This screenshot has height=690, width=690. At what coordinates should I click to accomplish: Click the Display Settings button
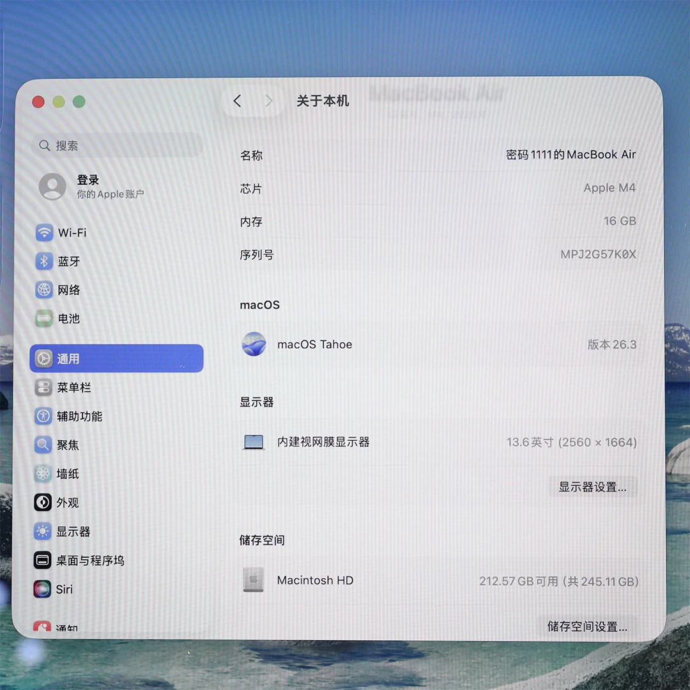(x=592, y=487)
